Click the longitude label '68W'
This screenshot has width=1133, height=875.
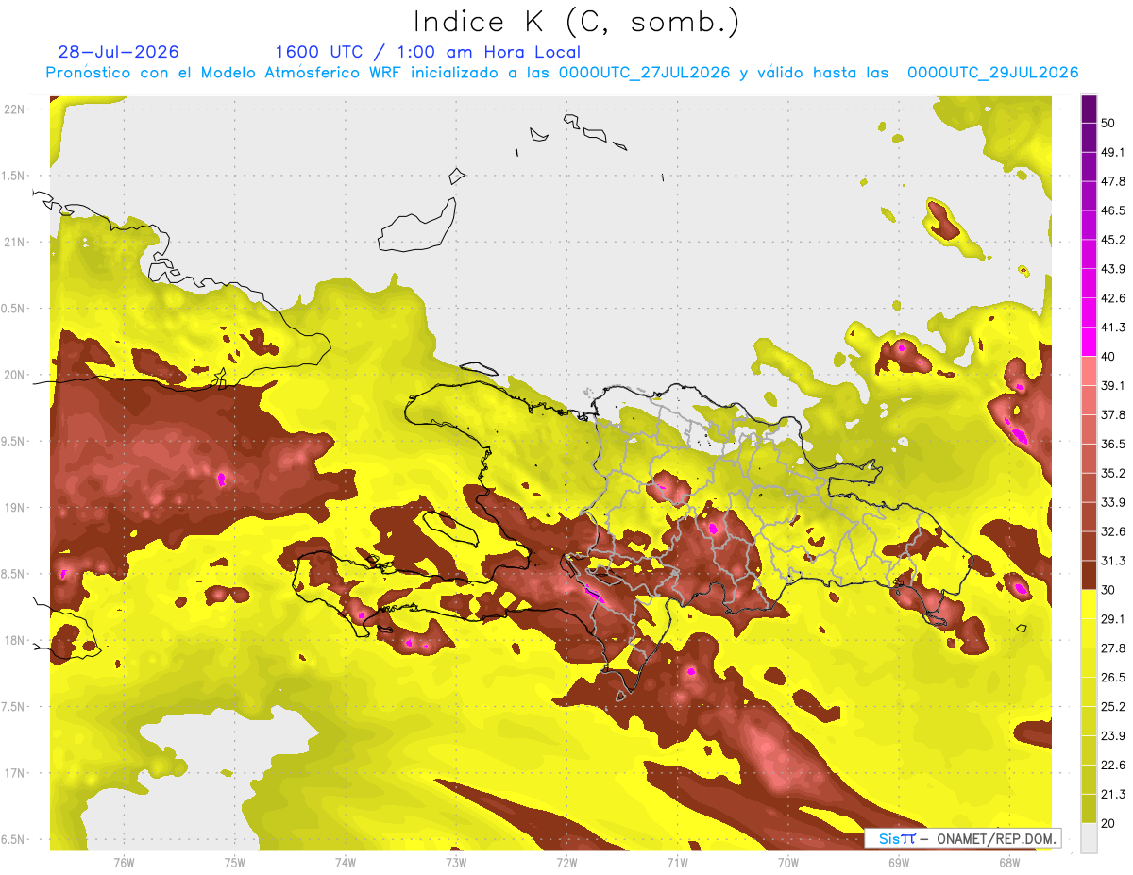[1009, 862]
